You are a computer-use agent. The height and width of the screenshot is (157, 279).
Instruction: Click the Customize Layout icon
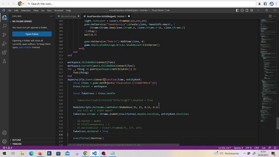(x=252, y=10)
